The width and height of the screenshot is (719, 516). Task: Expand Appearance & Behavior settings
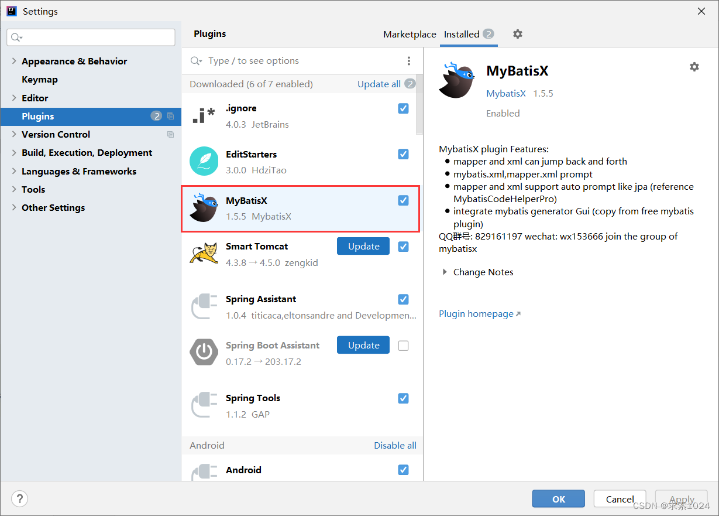coord(14,61)
